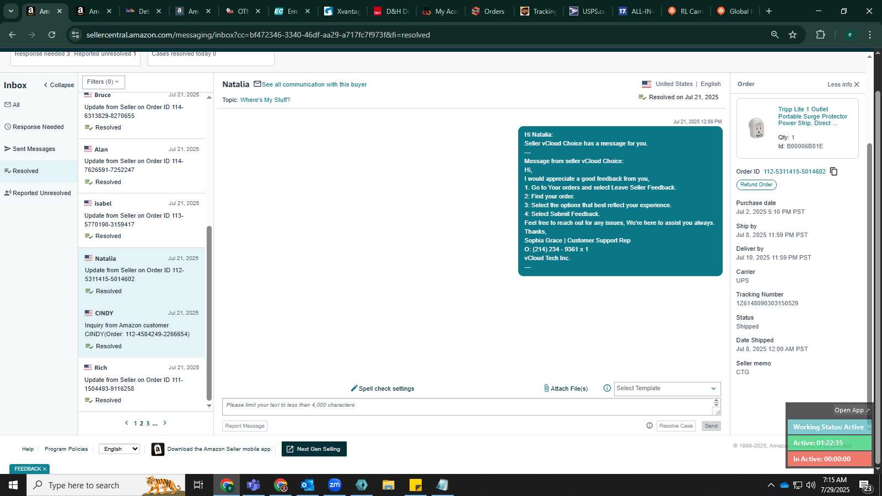Bookmark this page with the star icon
This screenshot has width=882, height=496.
(x=793, y=35)
